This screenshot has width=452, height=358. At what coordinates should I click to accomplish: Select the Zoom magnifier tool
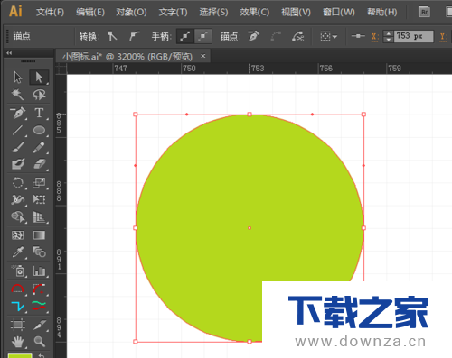point(39,342)
